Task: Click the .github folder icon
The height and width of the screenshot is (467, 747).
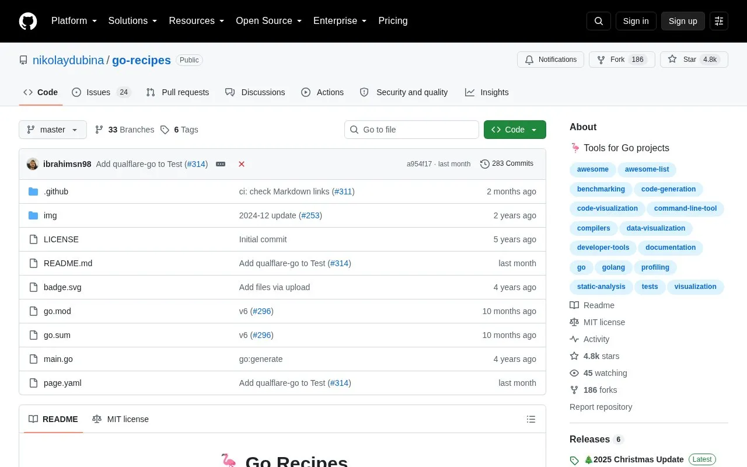Action: [x=33, y=191]
